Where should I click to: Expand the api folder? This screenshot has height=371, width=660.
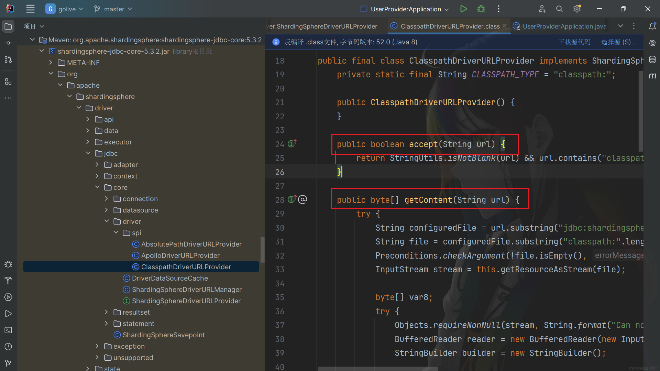(x=88, y=119)
